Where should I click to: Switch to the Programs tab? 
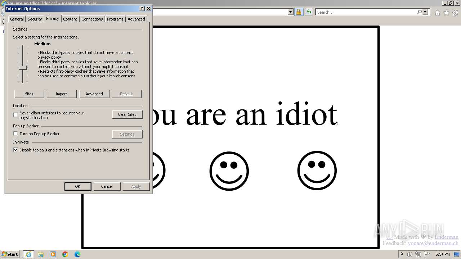click(x=115, y=19)
